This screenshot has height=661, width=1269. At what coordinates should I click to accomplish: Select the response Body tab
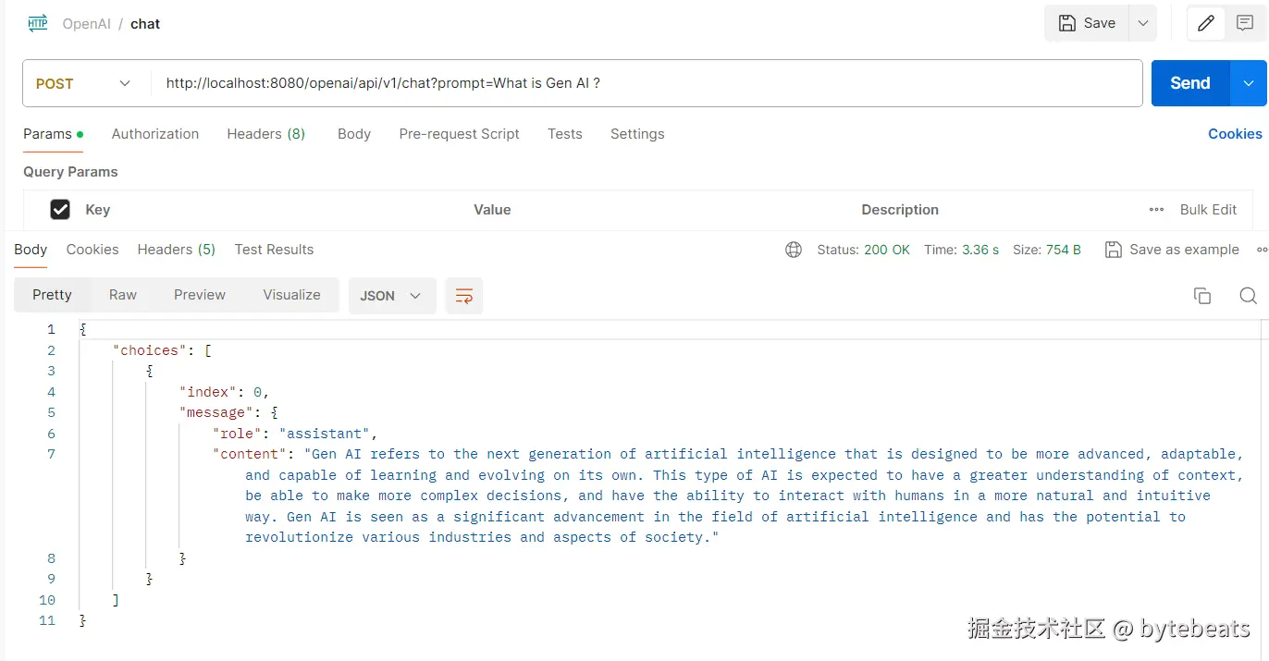[x=31, y=250]
